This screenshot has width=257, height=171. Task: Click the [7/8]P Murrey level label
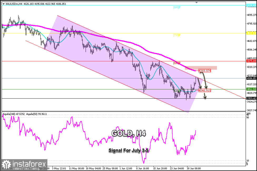[x=177, y=35]
